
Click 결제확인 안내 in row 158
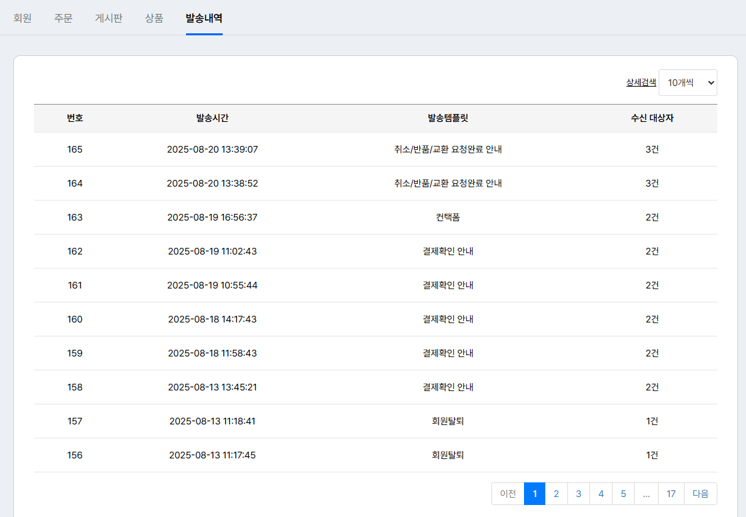tap(448, 387)
